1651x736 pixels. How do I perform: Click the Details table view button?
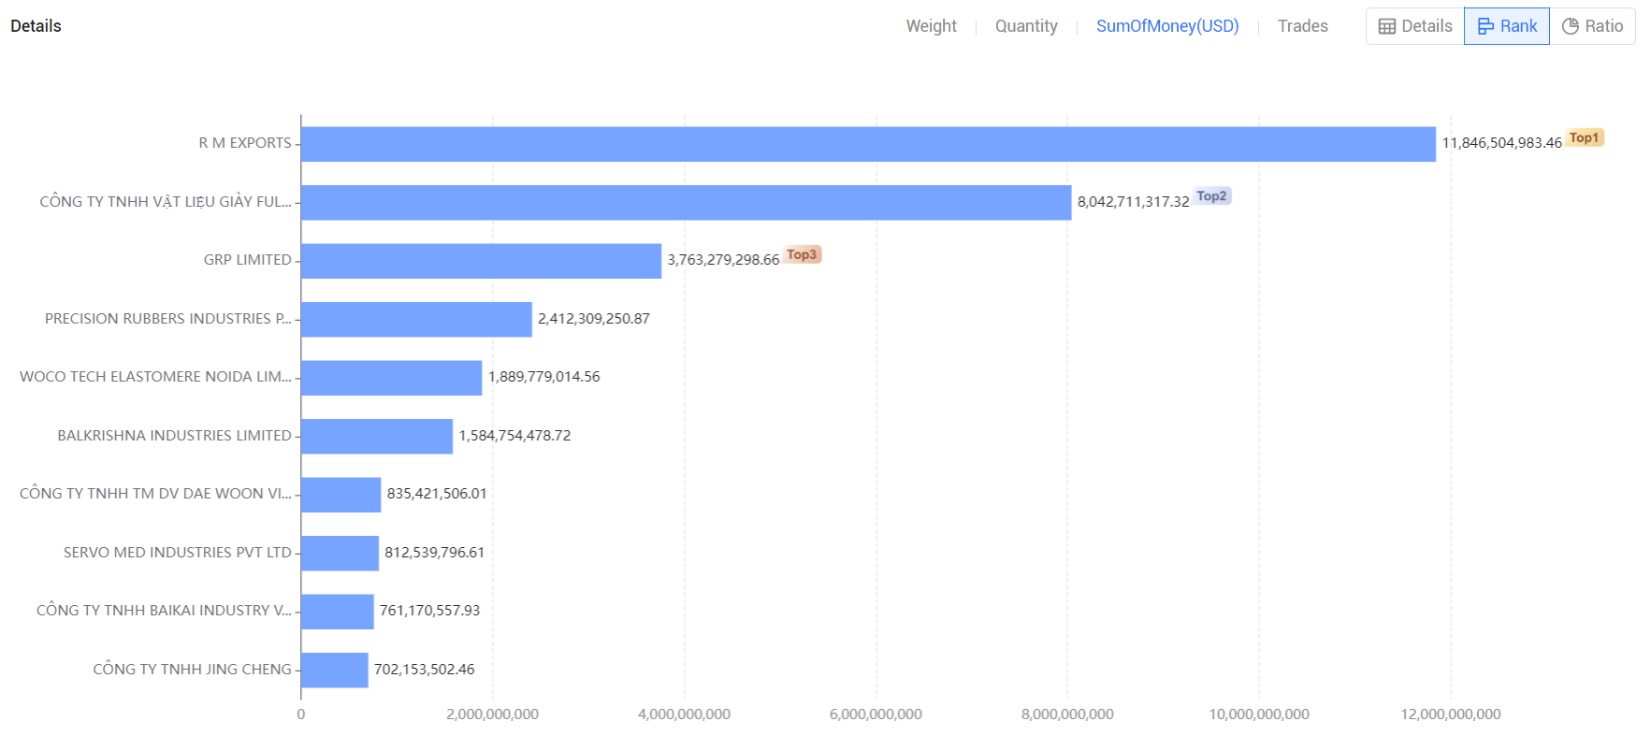click(1415, 26)
